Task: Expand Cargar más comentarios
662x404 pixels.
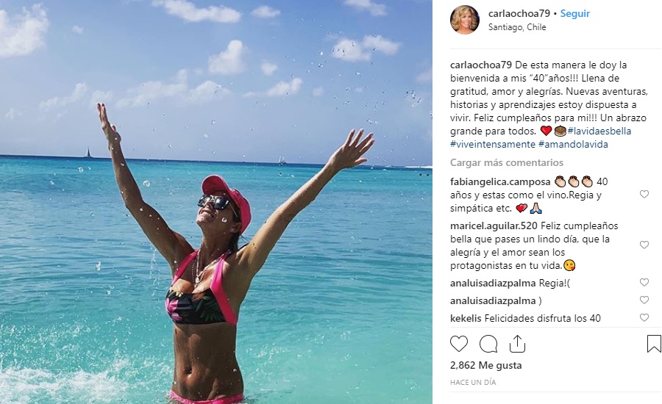Action: pos(507,162)
